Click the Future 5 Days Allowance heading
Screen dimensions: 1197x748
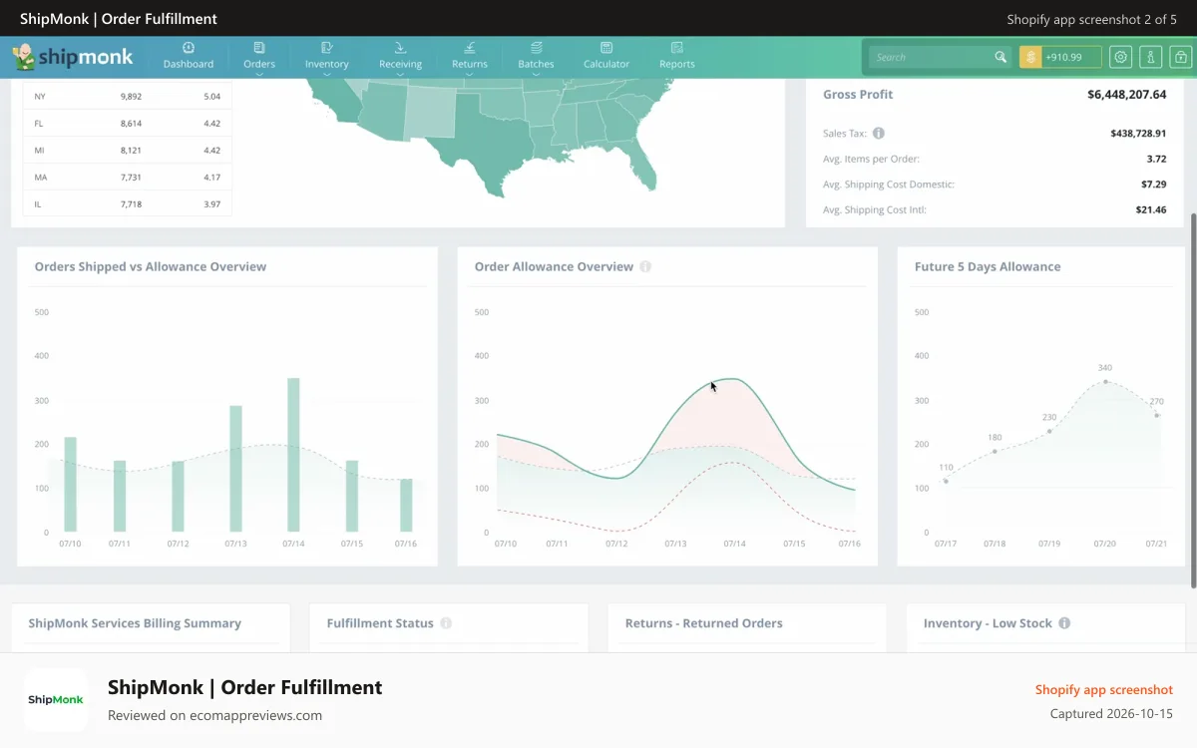[x=988, y=267]
